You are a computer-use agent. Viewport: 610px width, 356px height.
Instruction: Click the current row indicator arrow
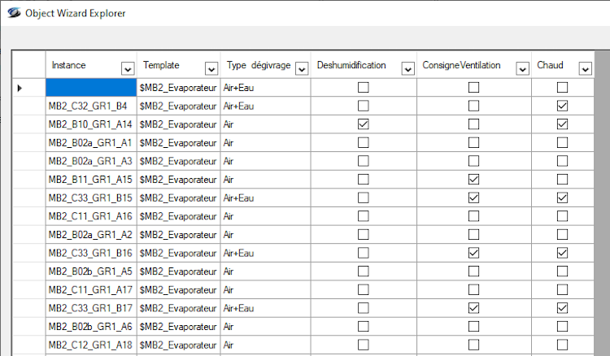pos(20,87)
